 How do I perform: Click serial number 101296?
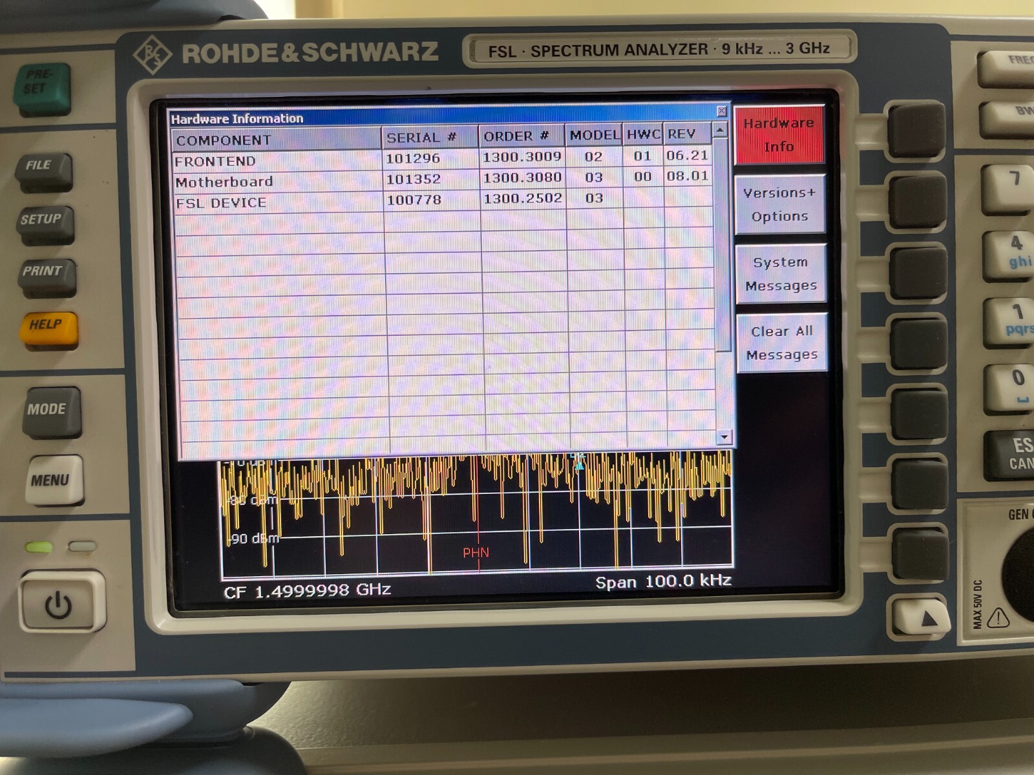412,158
